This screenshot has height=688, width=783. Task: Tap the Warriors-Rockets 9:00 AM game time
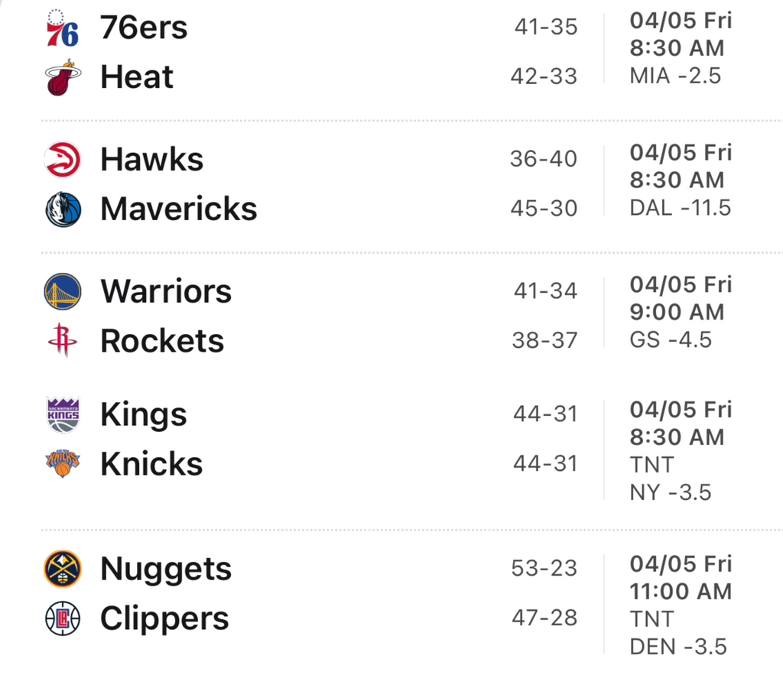tap(677, 312)
